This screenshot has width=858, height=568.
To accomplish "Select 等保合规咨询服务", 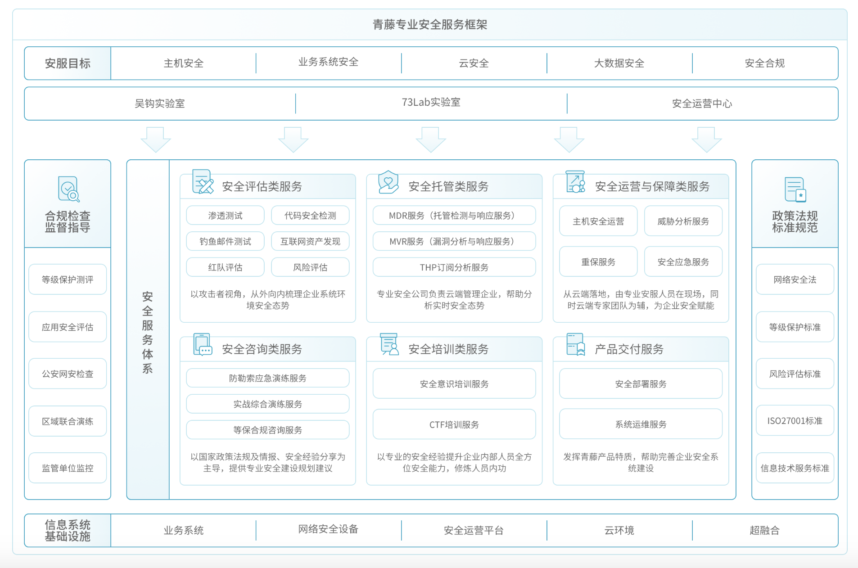I will click(268, 430).
